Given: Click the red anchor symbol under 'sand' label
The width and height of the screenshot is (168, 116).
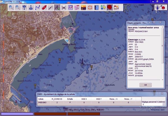Looking at the screenshot, I should [x=101, y=81].
